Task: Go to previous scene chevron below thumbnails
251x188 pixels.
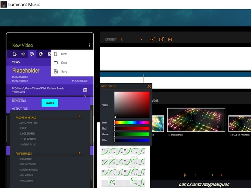Action: 195,175
